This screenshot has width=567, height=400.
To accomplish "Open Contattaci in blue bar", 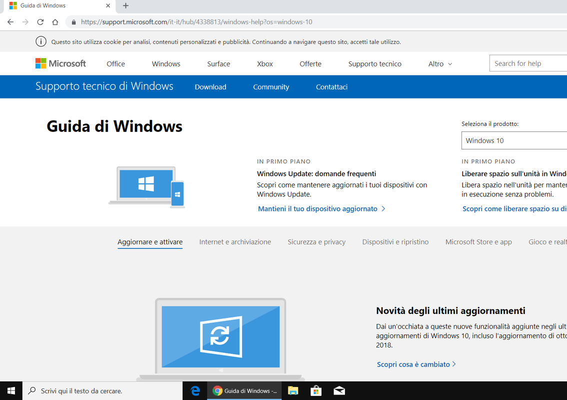I will (x=331, y=87).
